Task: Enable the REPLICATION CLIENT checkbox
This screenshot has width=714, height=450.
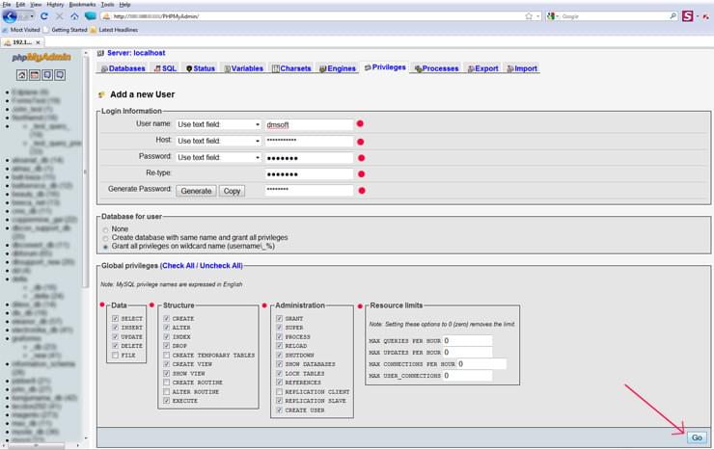Action: 279,391
